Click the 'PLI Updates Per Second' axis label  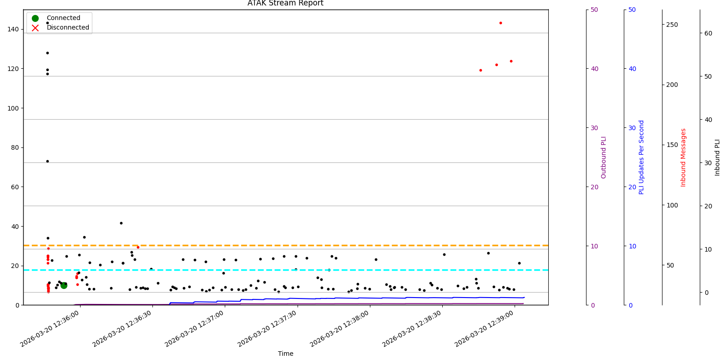pyautogui.click(x=642, y=157)
